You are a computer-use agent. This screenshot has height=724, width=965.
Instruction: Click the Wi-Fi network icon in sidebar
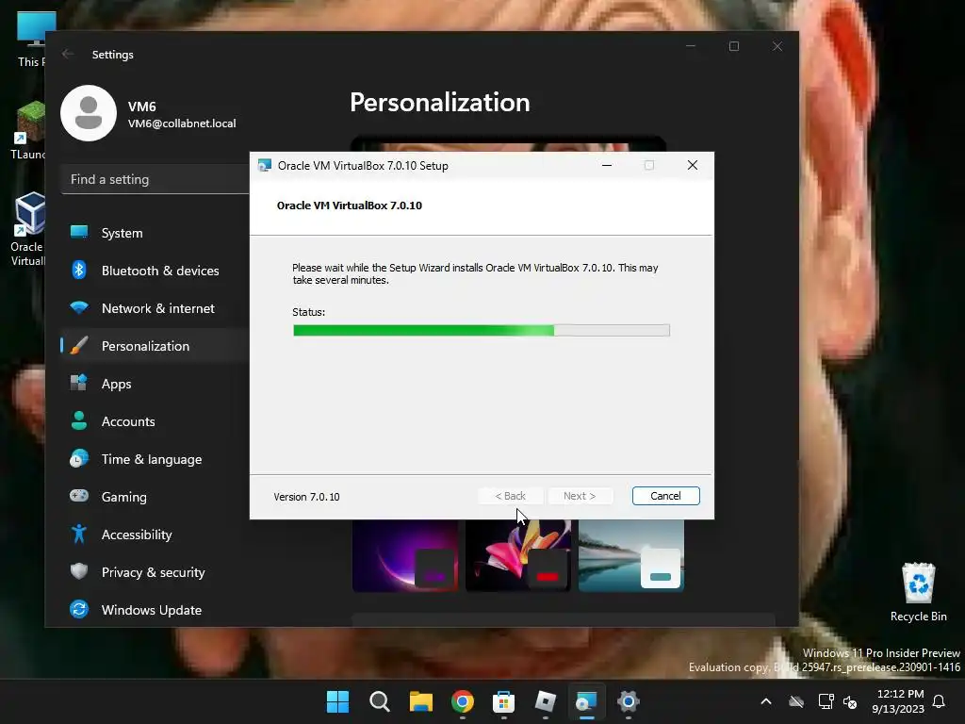click(79, 306)
